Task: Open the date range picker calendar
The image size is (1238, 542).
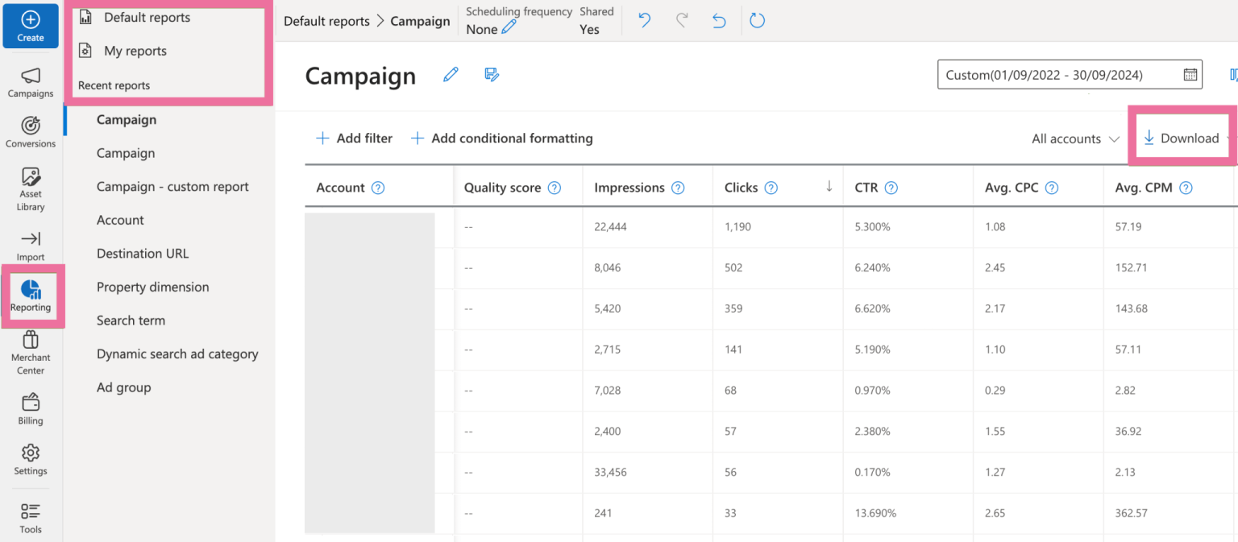Action: [1190, 74]
